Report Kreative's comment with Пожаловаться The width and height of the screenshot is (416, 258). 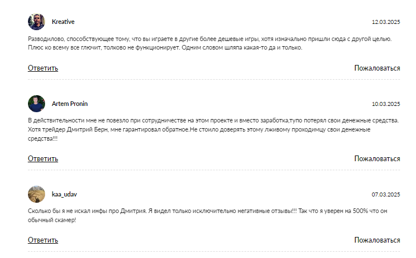(x=377, y=68)
